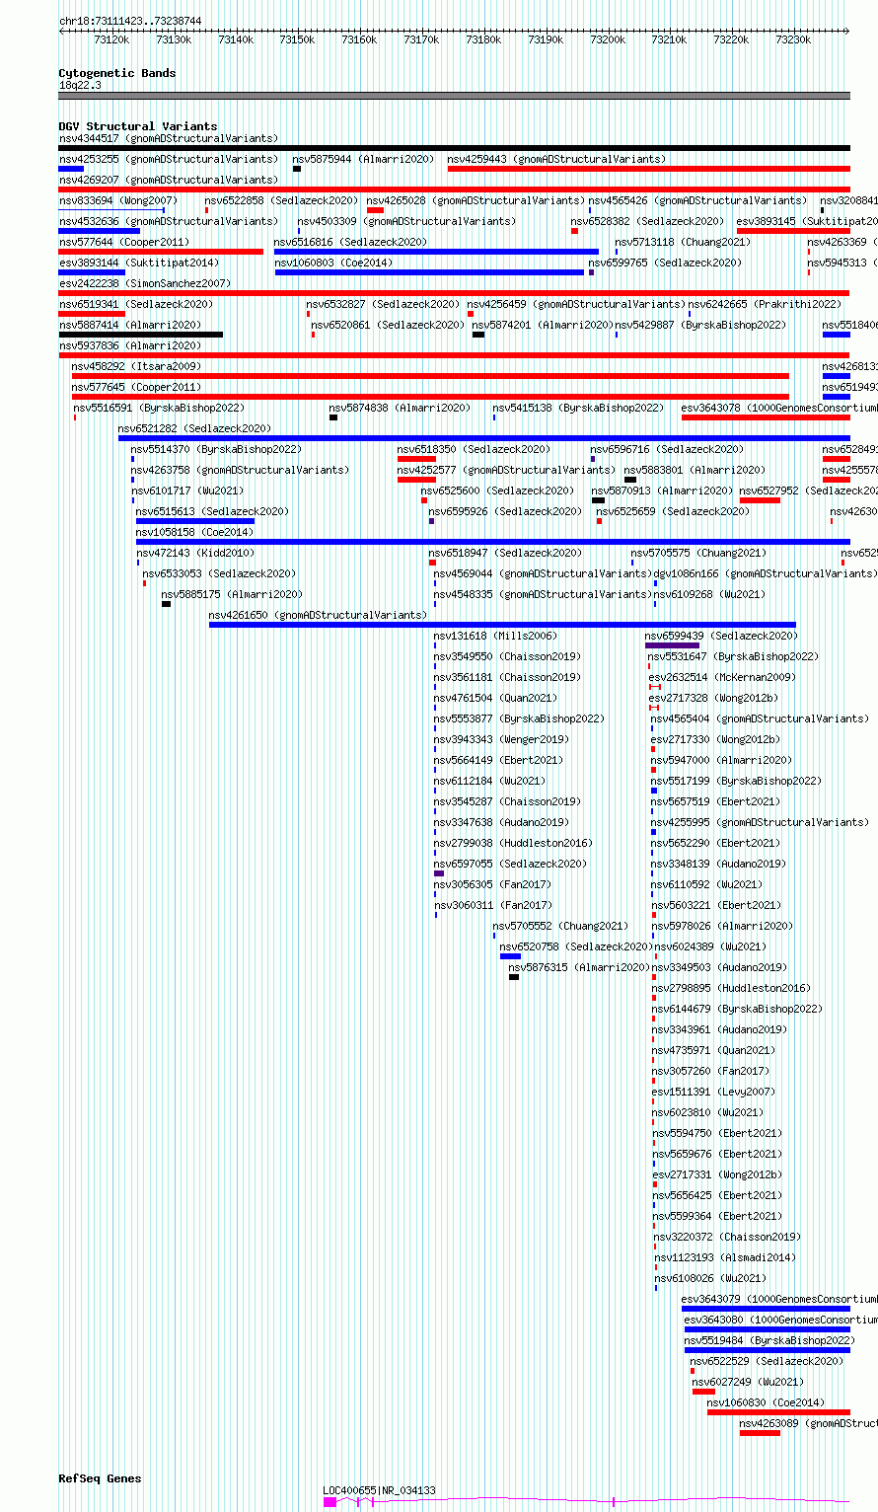Select nsv131618 (Mills2006) variant
878x1512 pixels.
[495, 636]
